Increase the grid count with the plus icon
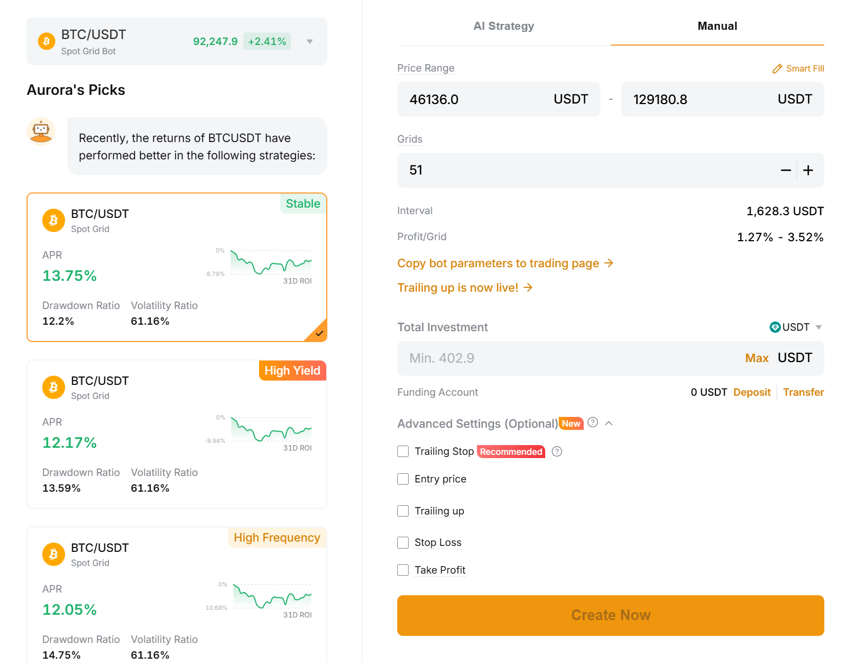Image resolution: width=846 pixels, height=663 pixels. pos(808,170)
